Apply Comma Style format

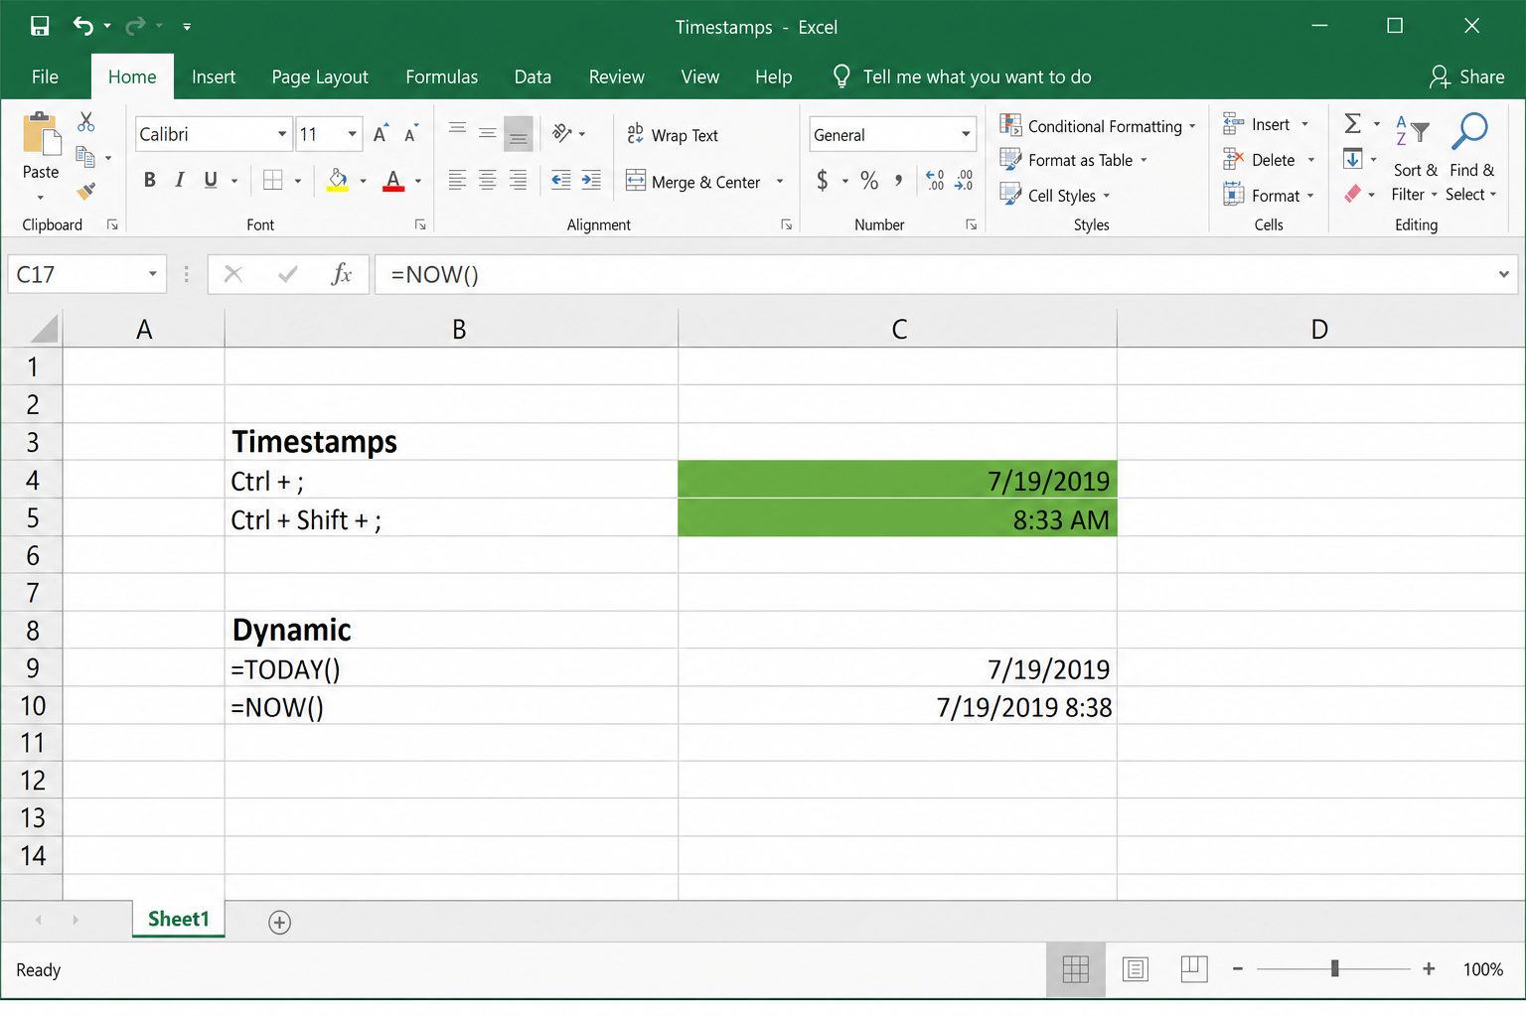[x=898, y=180]
